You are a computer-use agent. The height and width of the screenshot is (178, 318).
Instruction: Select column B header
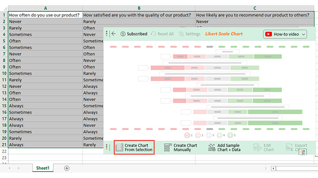[x=139, y=8]
